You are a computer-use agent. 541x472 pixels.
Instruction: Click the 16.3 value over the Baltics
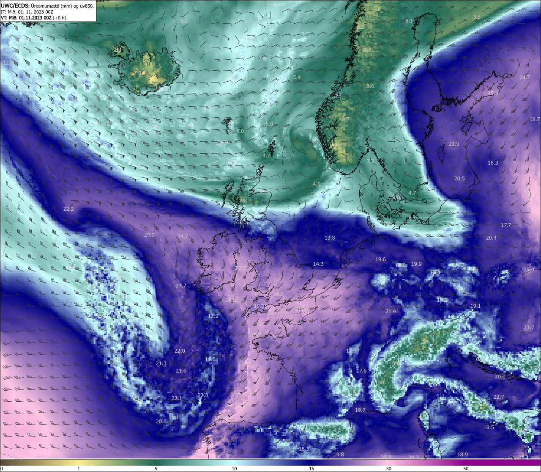(493, 163)
